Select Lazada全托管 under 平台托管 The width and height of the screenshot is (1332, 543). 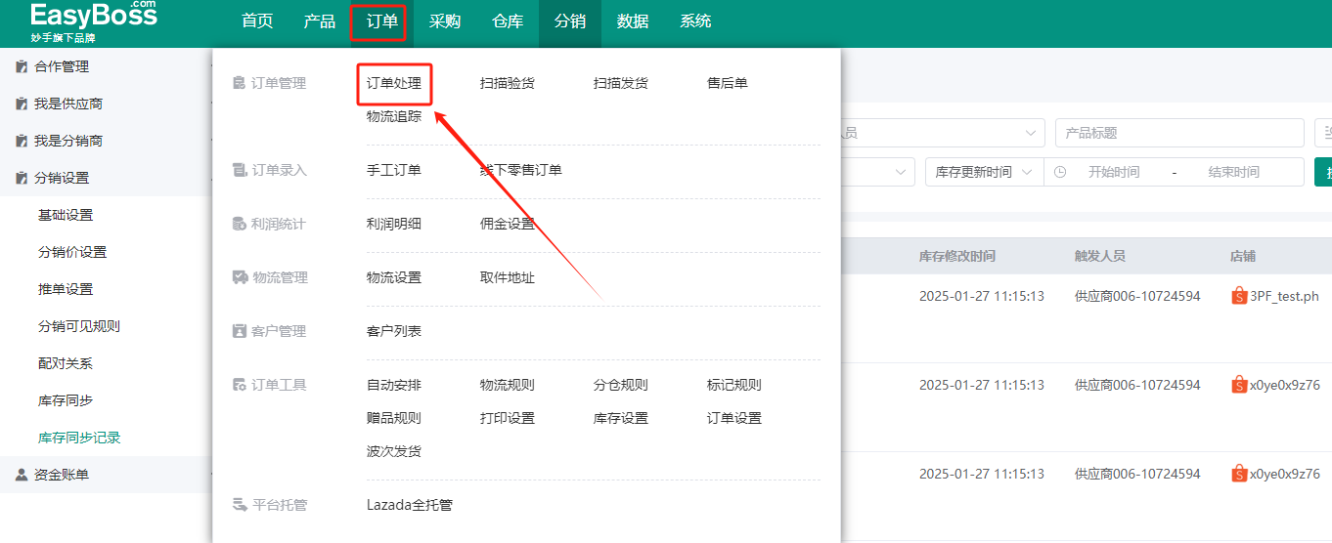[409, 506]
